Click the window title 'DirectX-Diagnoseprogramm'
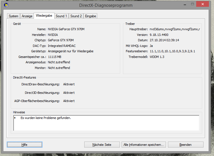 pos(106,5)
